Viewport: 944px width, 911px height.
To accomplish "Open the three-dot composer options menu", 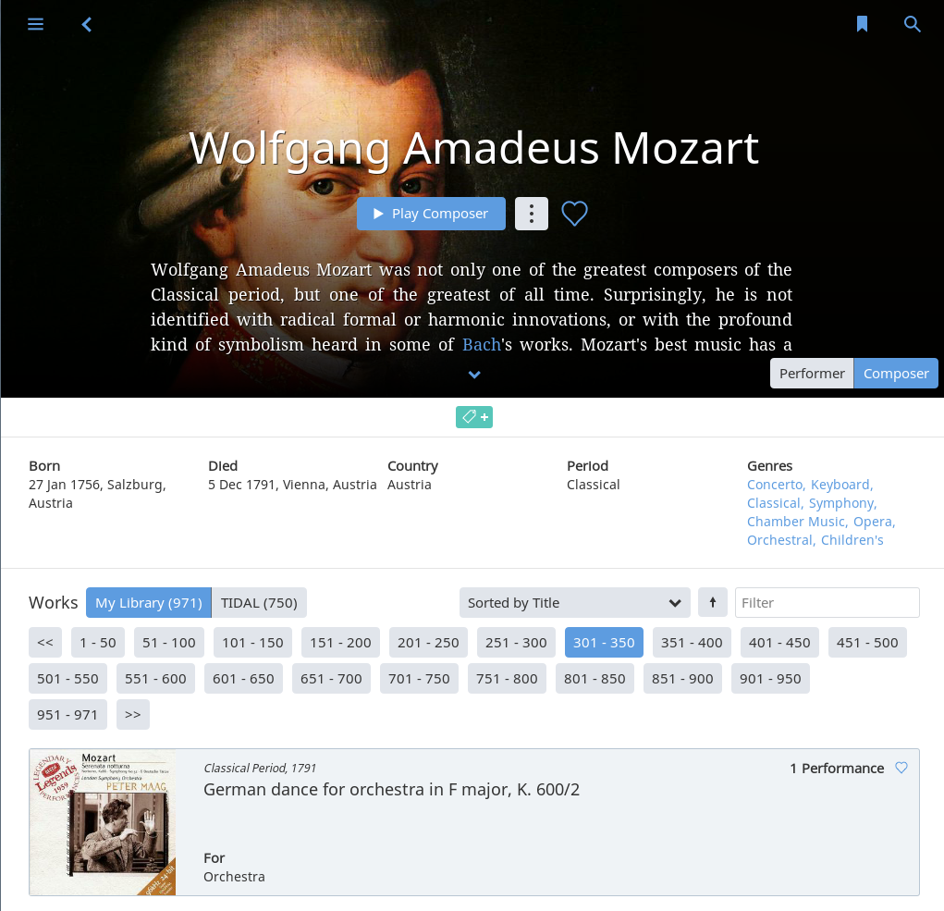I will (x=531, y=214).
